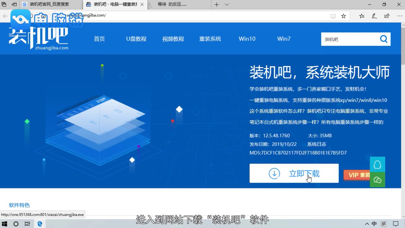Open the Action Center notifications
This screenshot has height=228, width=405.
396,224
